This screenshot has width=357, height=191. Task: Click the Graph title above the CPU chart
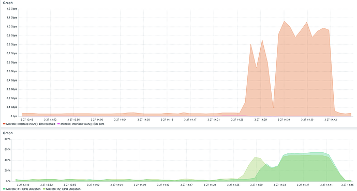point(8,133)
